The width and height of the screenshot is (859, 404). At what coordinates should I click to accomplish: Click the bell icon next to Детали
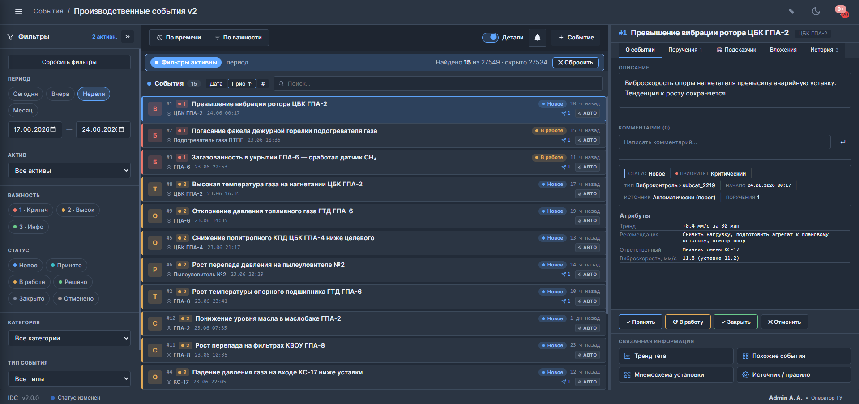click(538, 38)
